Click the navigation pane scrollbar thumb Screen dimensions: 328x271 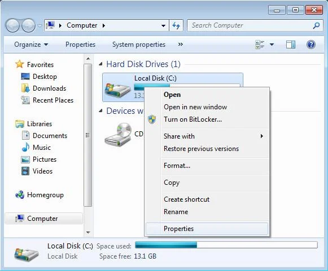[88, 135]
